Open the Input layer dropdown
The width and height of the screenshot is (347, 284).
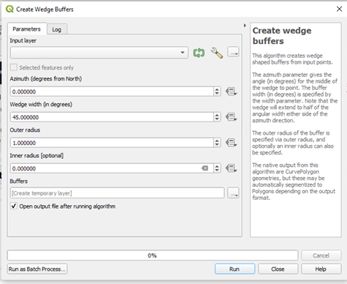point(99,53)
